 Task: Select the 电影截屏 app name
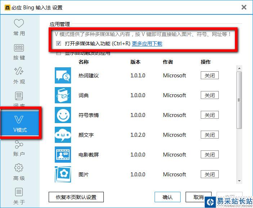[88, 154]
